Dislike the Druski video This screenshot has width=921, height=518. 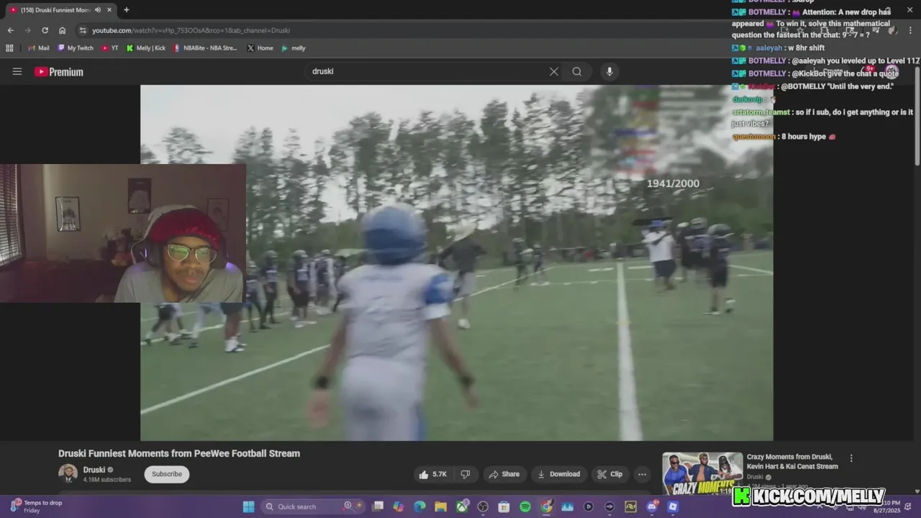(x=466, y=474)
